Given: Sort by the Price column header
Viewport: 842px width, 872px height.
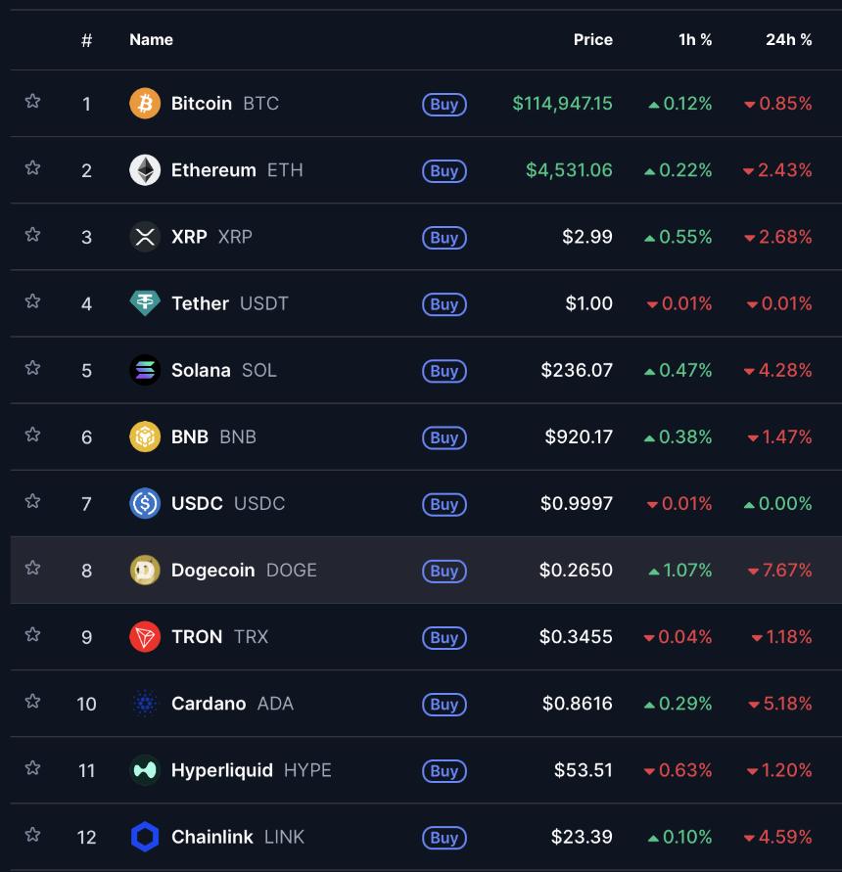Looking at the screenshot, I should pyautogui.click(x=593, y=39).
